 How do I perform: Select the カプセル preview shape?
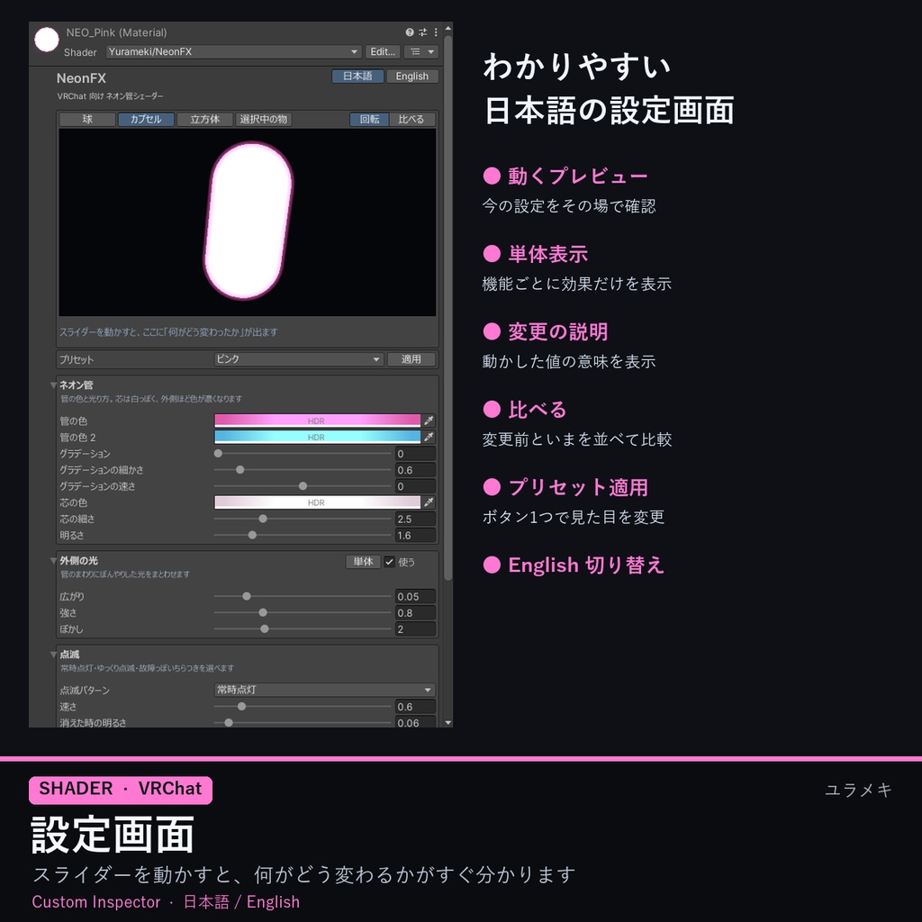click(x=146, y=120)
